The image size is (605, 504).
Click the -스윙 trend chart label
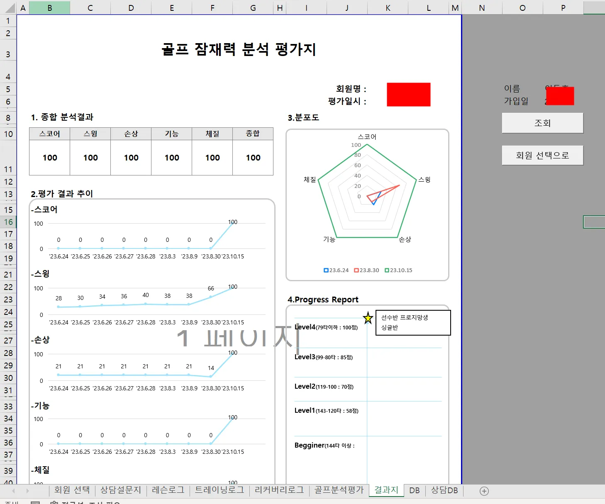40,274
